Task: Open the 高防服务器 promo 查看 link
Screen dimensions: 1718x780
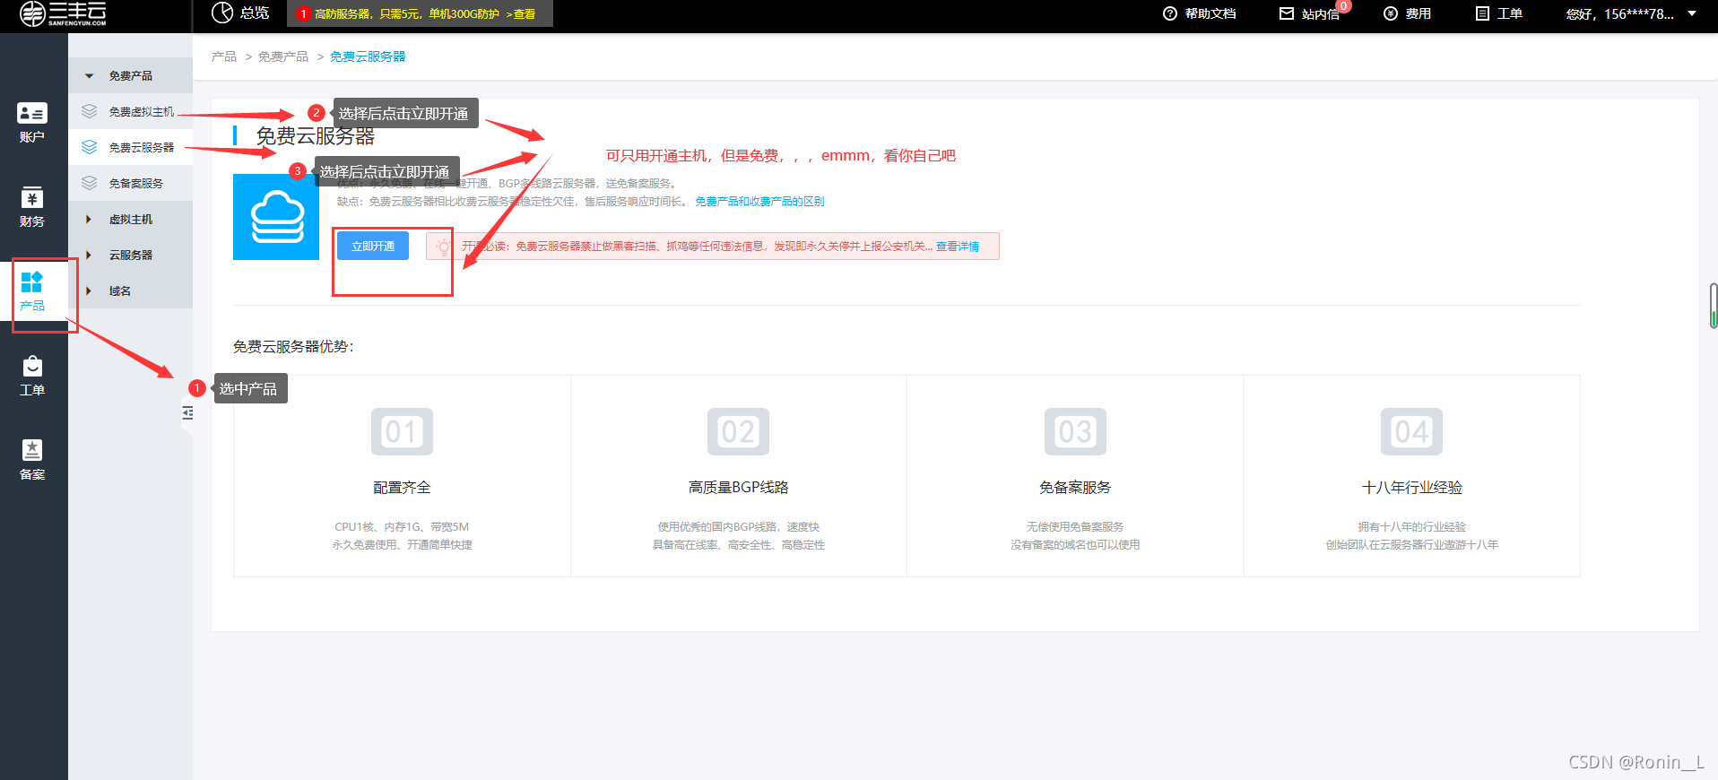Action: (520, 13)
